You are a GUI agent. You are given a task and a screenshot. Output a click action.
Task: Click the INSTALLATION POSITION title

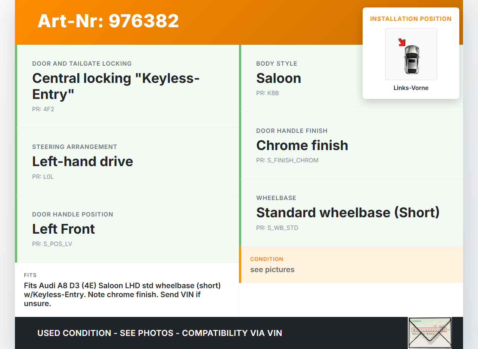[411, 19]
